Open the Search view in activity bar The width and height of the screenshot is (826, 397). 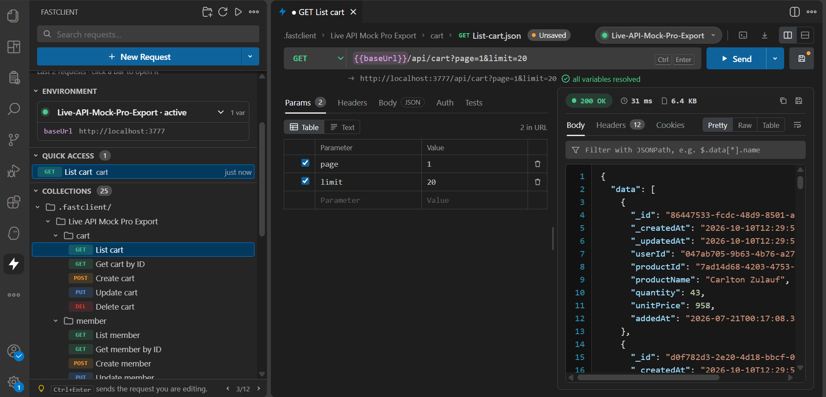coord(13,109)
